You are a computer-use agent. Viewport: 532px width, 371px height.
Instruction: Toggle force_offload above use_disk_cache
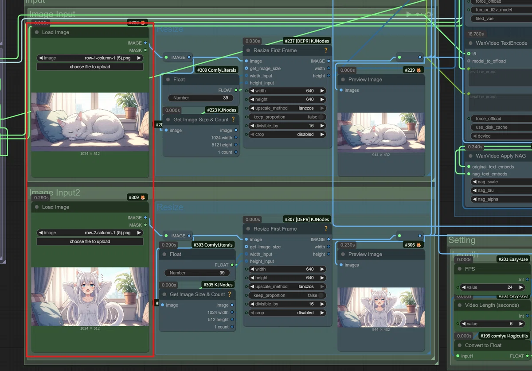[501, 119]
